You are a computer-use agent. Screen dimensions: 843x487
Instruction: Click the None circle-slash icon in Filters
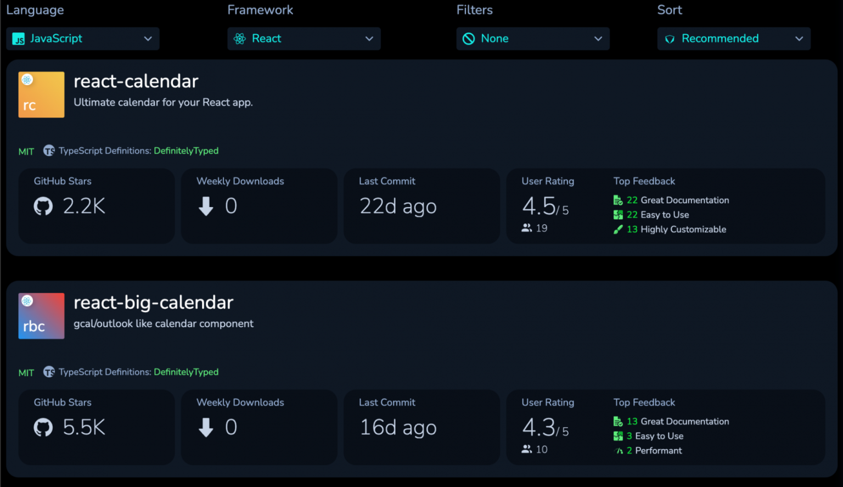pos(469,38)
